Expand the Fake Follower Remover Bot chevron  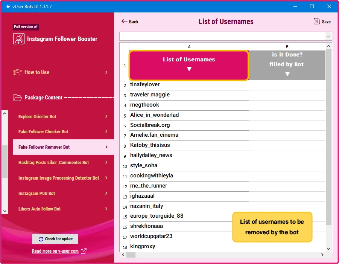(106, 147)
